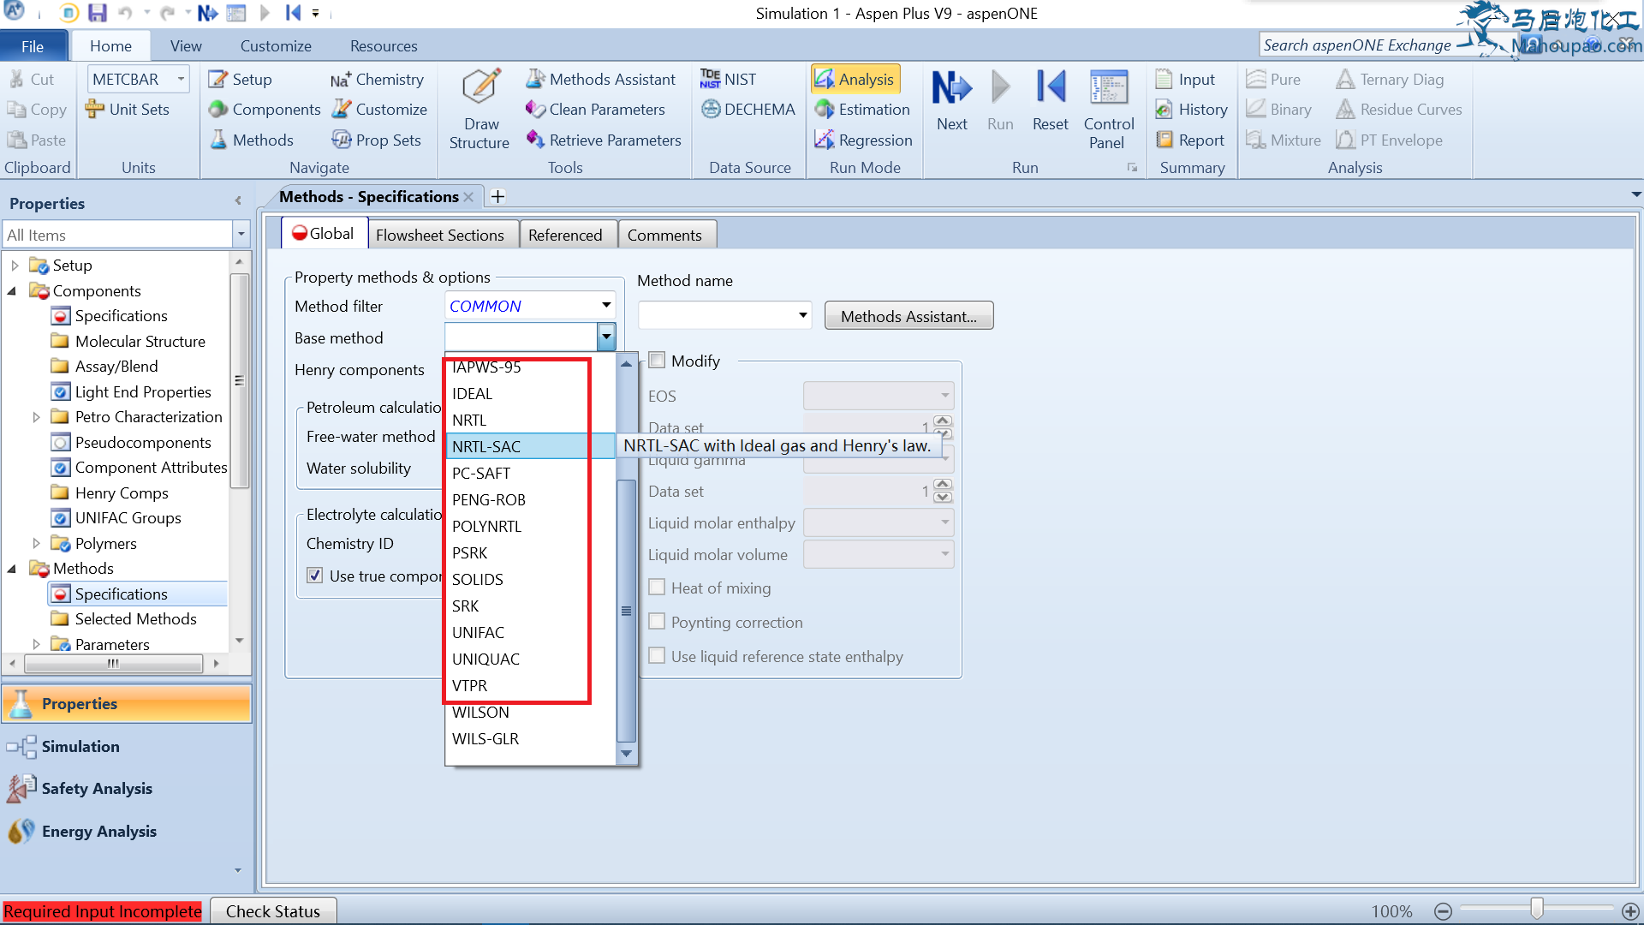This screenshot has height=925, width=1644.
Task: Open All Items filter dropdown
Action: click(241, 235)
